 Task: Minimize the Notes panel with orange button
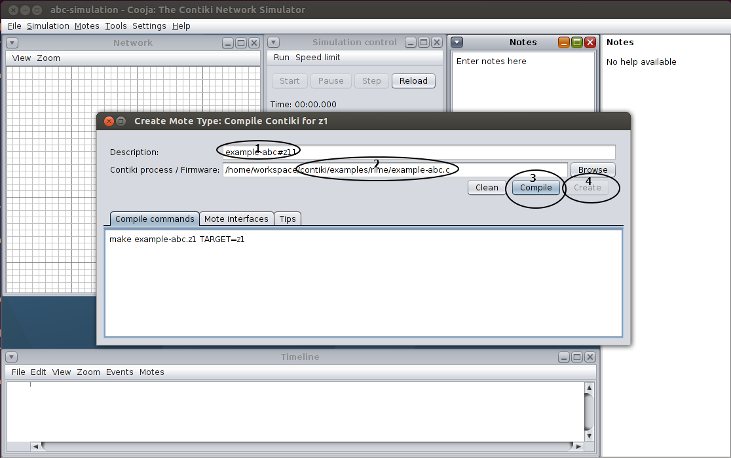coord(564,43)
